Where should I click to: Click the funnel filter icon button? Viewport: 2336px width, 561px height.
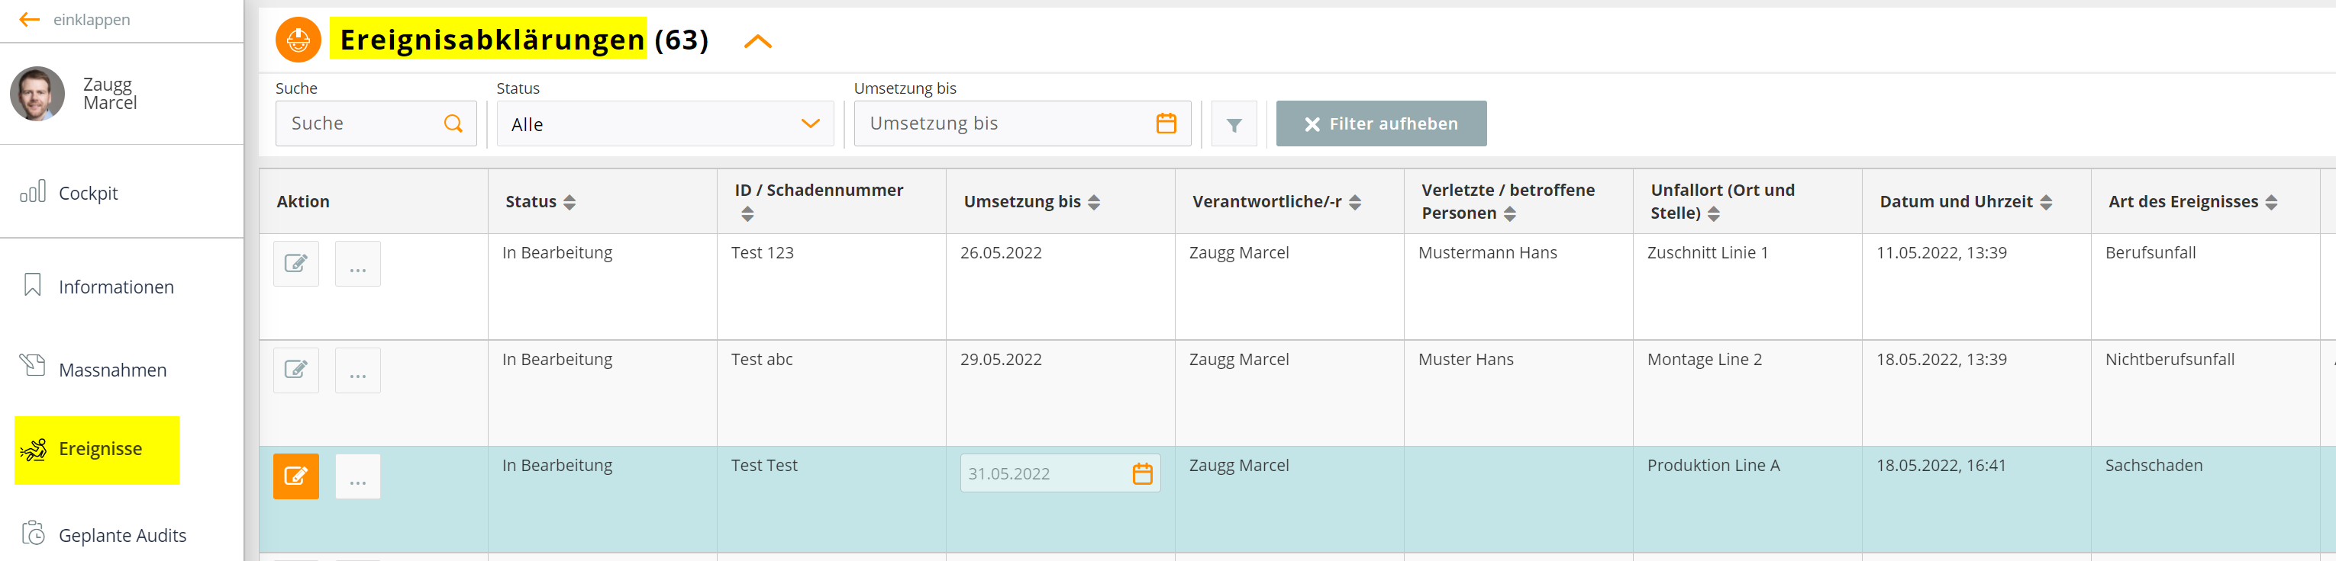[x=1234, y=124]
